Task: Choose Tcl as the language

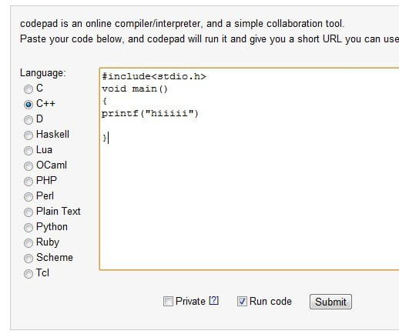Action: 28,274
